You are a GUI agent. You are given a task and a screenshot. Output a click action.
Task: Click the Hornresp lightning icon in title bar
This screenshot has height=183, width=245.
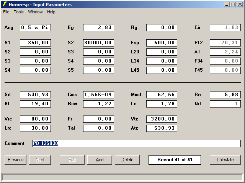tap(4, 5)
